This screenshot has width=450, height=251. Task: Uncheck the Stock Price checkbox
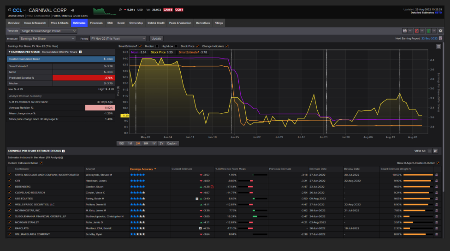197,46
